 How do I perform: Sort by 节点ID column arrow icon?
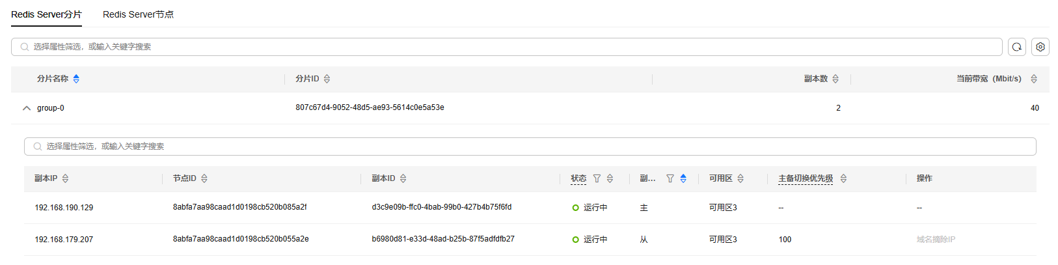[204, 178]
